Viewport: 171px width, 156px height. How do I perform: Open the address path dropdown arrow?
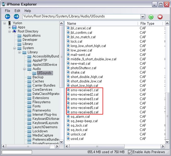143,17
